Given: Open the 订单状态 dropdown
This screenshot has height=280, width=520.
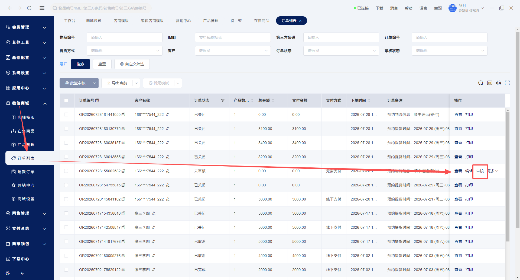Looking at the screenshot, I should click(341, 51).
